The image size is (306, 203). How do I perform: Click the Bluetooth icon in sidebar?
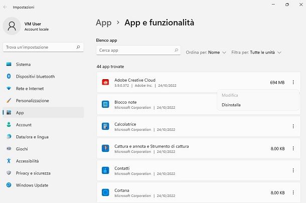pyautogui.click(x=9, y=76)
